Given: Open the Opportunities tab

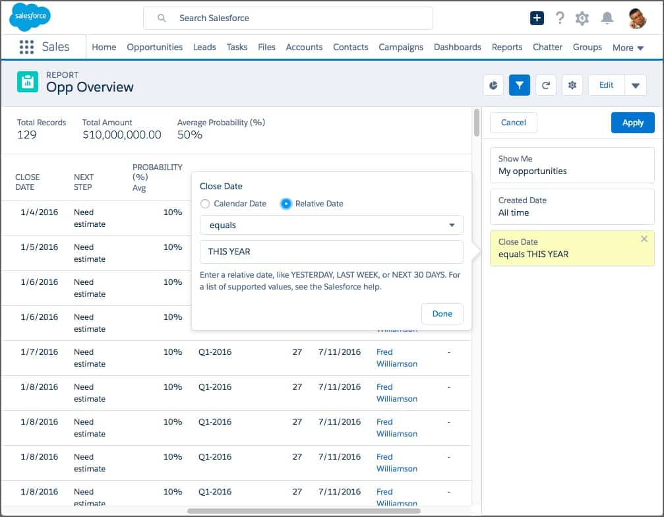Looking at the screenshot, I should tap(154, 47).
